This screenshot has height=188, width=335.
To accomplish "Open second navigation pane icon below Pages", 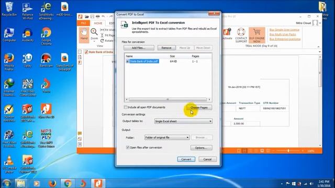I will (80, 57).
